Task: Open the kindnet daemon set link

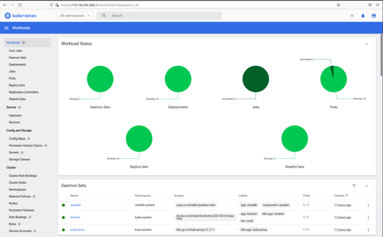Action: coord(75,217)
